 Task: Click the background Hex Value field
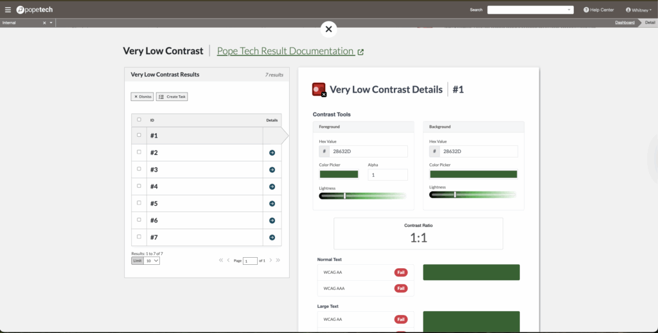[479, 152]
